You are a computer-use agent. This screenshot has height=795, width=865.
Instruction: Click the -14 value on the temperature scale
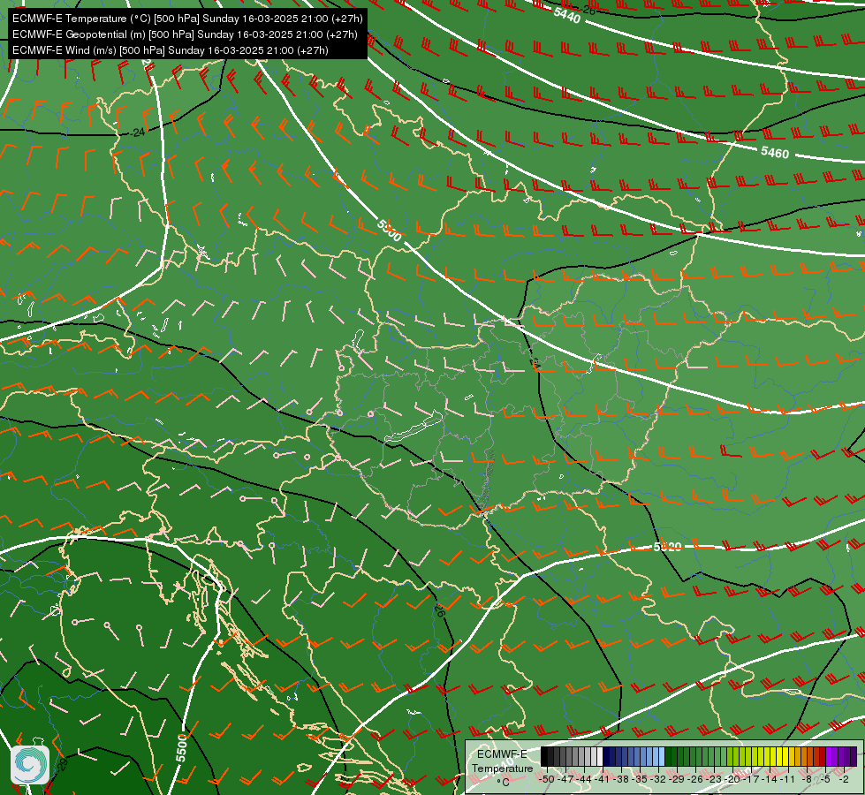point(770,779)
